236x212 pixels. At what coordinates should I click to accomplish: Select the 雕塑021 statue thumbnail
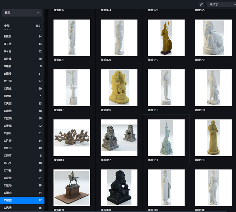point(72,38)
